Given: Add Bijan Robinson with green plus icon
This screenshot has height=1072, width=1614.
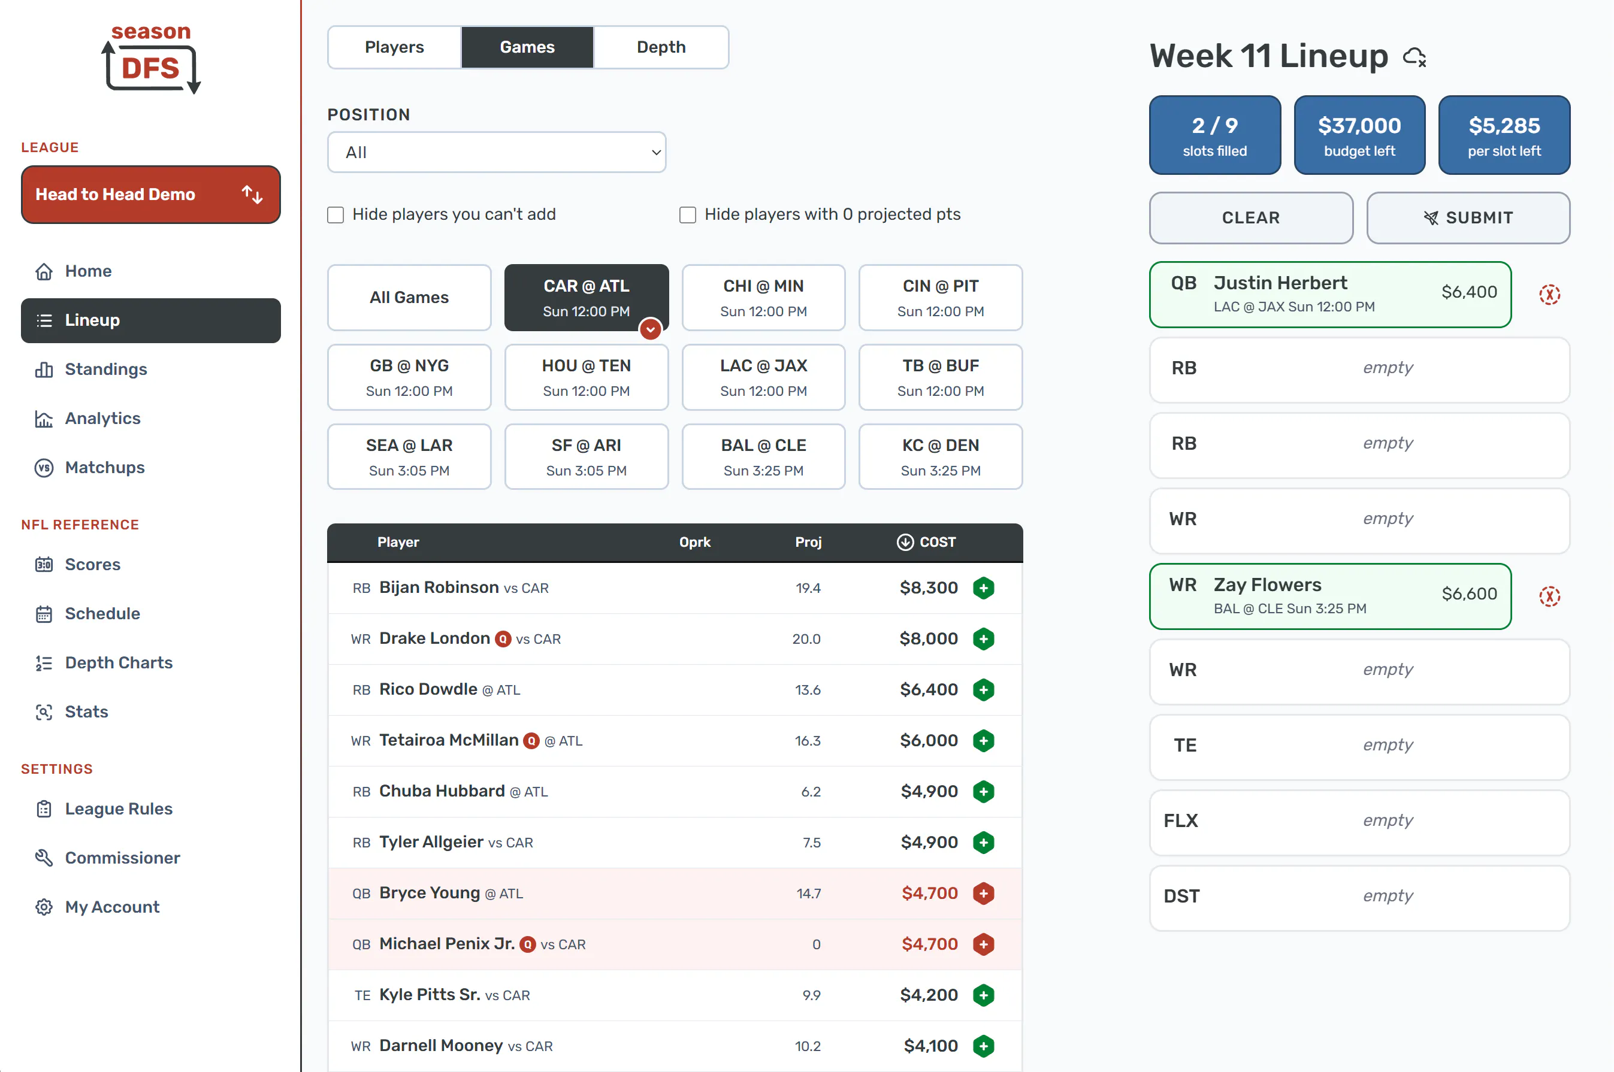Looking at the screenshot, I should click(x=983, y=588).
